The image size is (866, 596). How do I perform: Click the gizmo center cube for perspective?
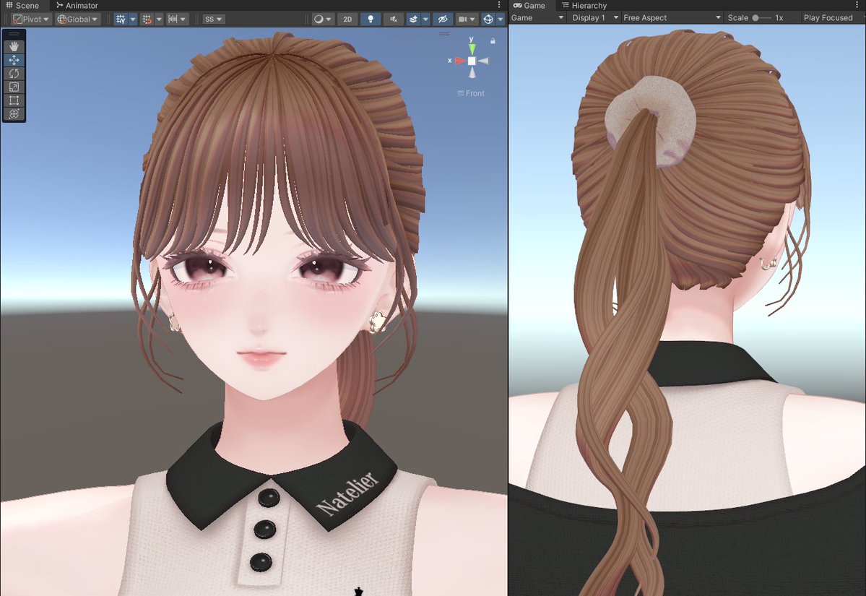472,61
